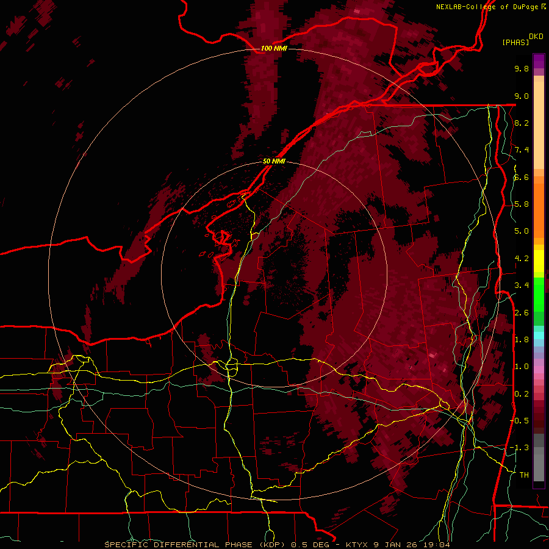Viewport: 549px width, 549px height.
Task: Click the 7.4 value on the scale
Action: click(x=522, y=150)
